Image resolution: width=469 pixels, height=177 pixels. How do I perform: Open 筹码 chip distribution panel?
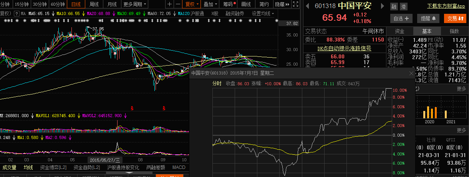[x=229, y=4]
